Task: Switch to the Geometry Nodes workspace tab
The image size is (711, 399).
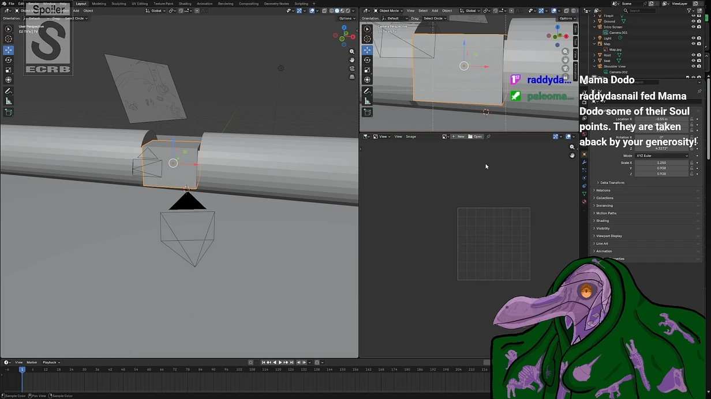Action: pyautogui.click(x=276, y=3)
